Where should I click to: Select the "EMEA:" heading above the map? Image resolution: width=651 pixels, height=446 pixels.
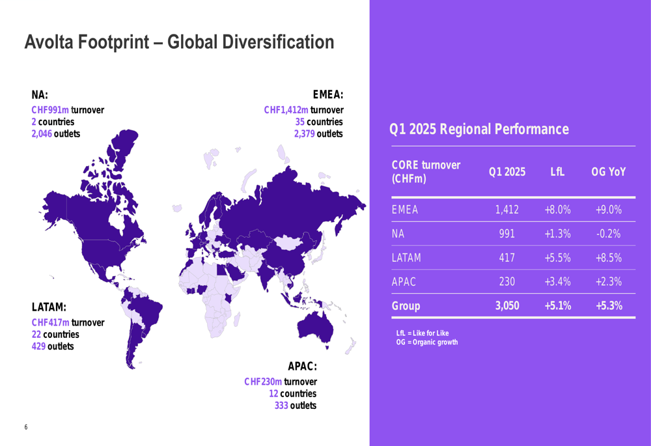(x=328, y=94)
